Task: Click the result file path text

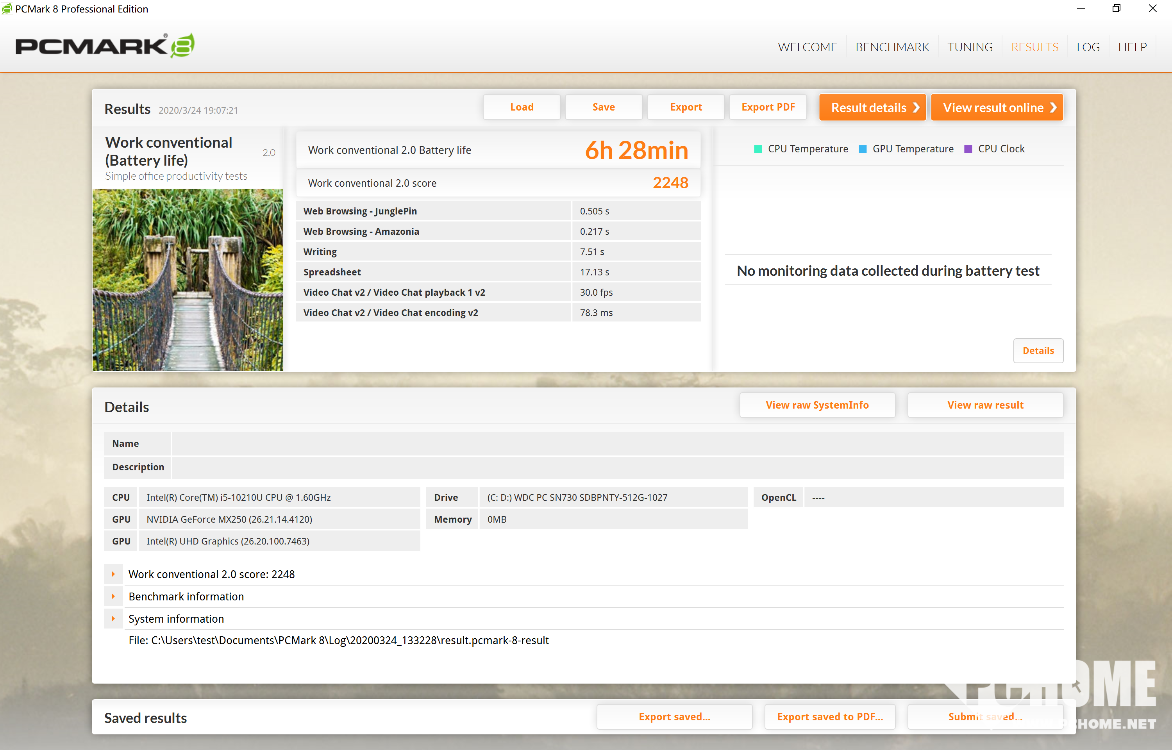Action: click(x=338, y=640)
